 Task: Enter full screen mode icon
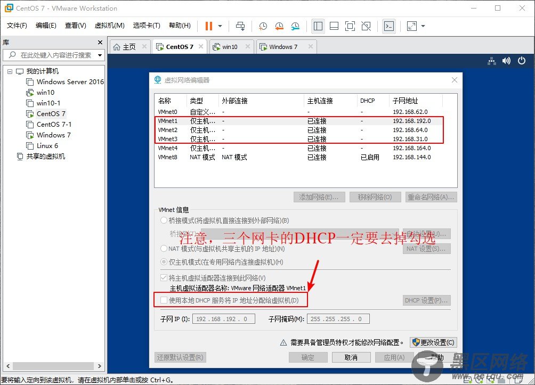[350, 26]
